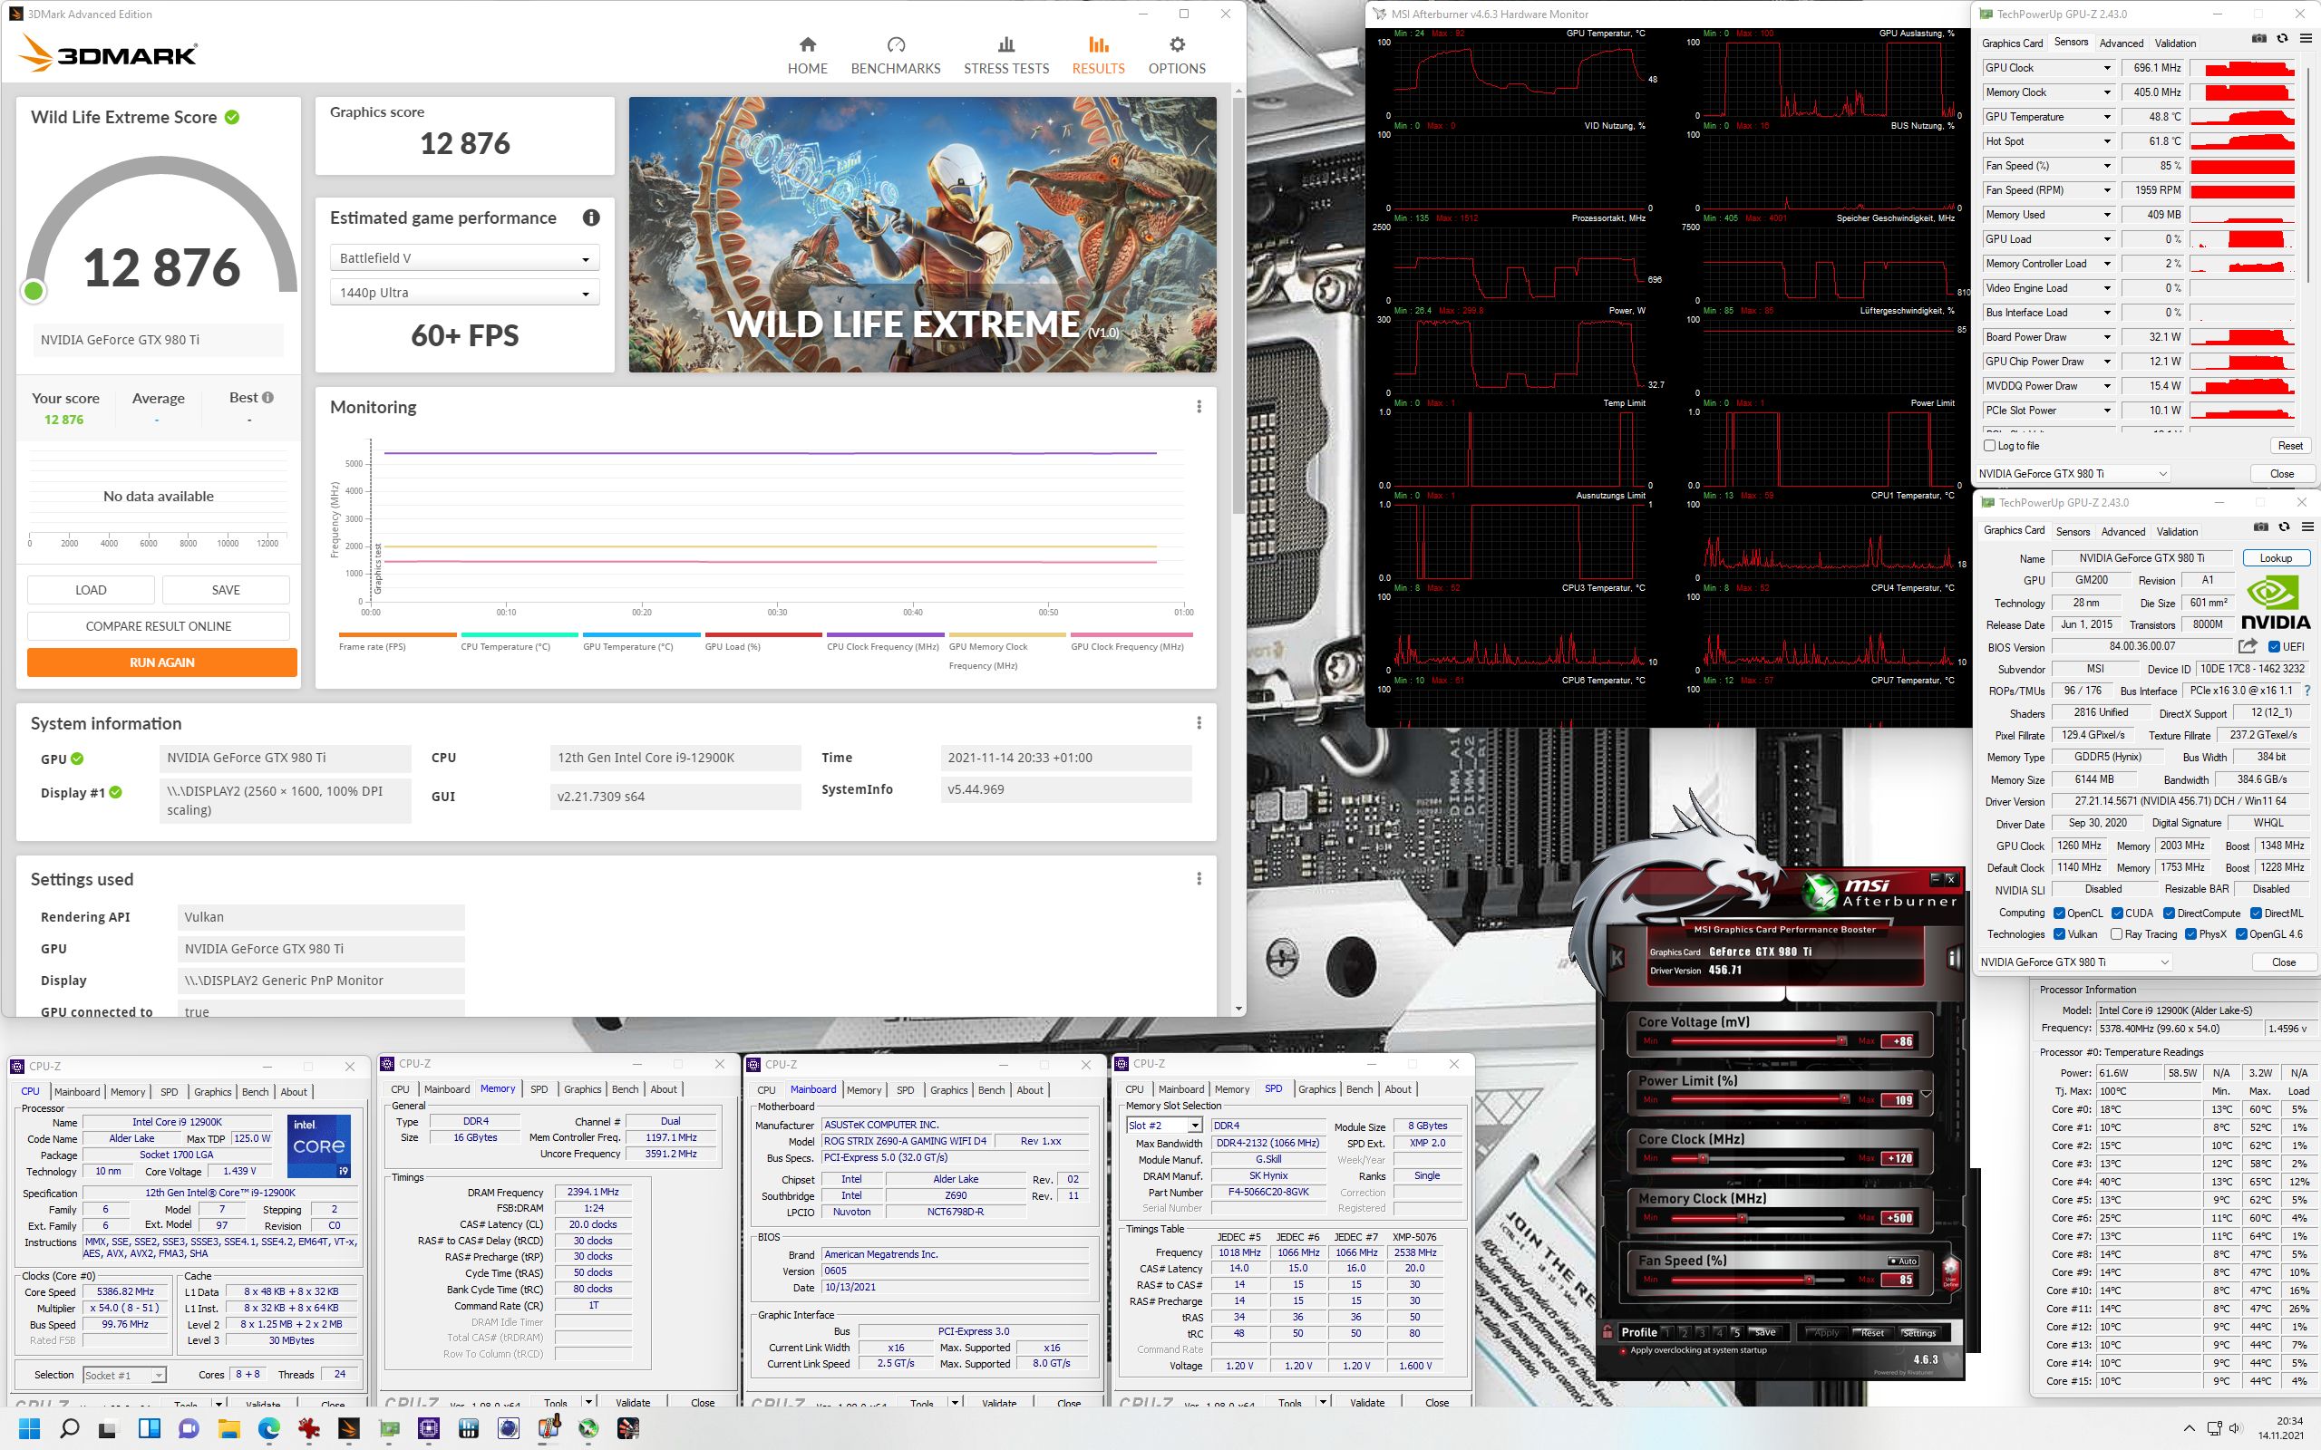Image resolution: width=2321 pixels, height=1450 pixels.
Task: Click the Core Voltage slider in Afterburner
Action: click(1757, 1041)
